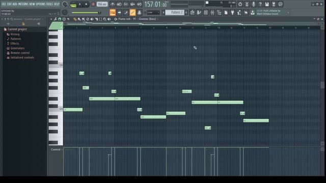Expand the Control lane selector arrow
Image resolution: width=326 pixels, height=183 pixels.
pyautogui.click(x=62, y=149)
